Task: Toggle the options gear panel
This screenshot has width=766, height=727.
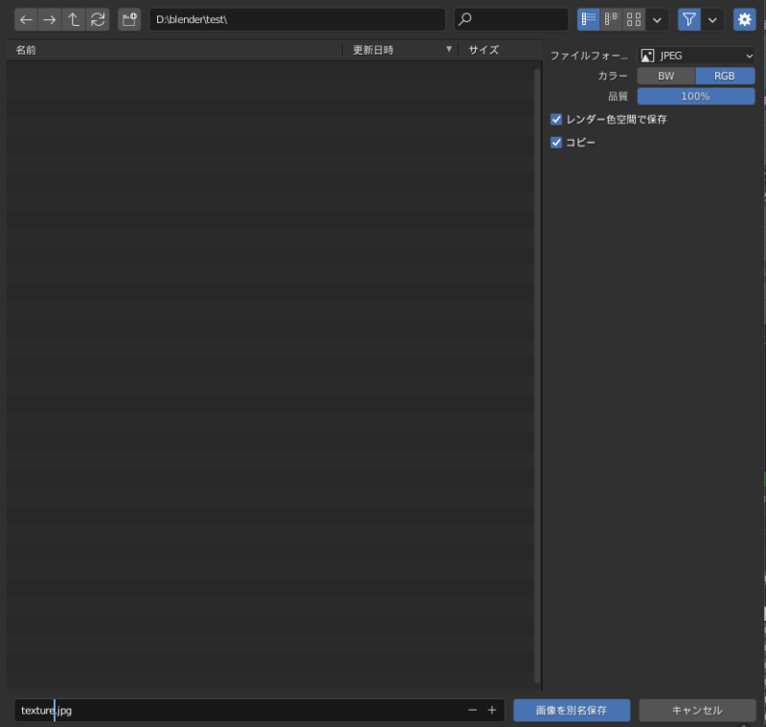Action: 745,19
